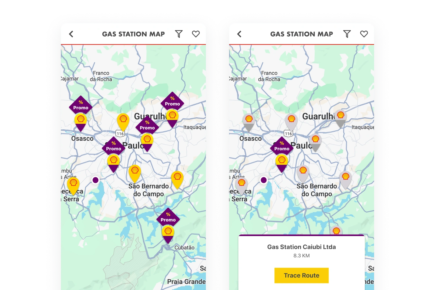Viewport: 435px width, 290px height.
Task: Tap purple current location dot, left map
Action: 95,180
